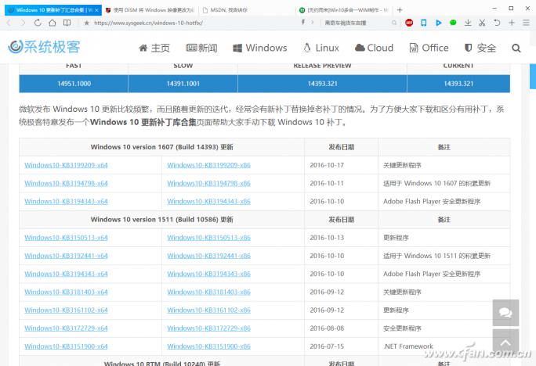Open the browser hamburger menu

(x=526, y=23)
